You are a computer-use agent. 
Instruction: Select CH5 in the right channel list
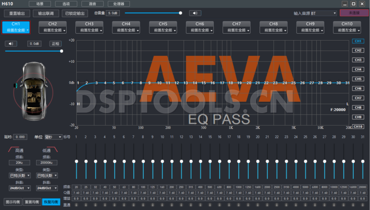(x=358, y=79)
